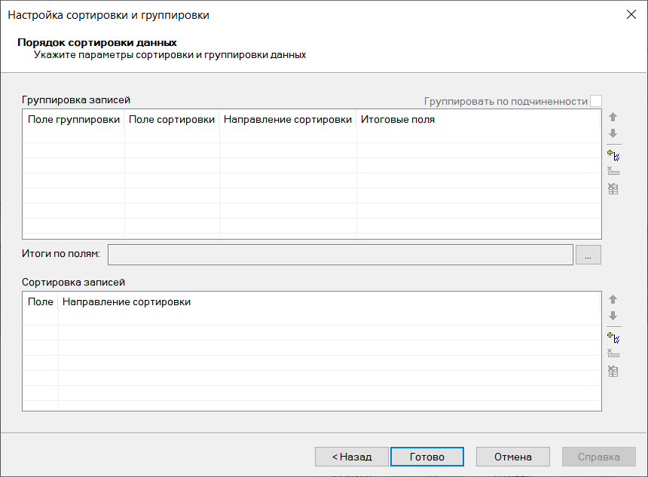The width and height of the screenshot is (648, 477).
Task: Click move up arrow for grouping records
Action: point(613,118)
